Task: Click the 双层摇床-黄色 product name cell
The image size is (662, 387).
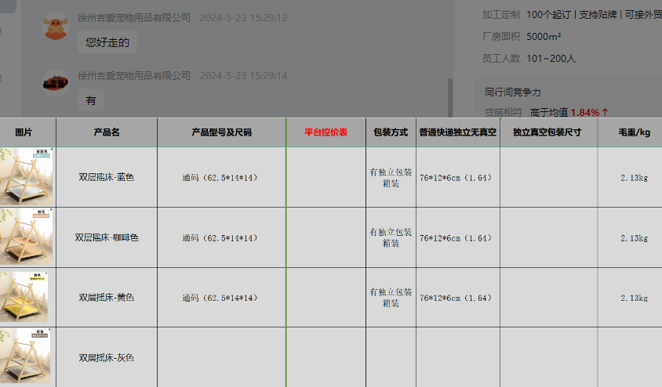Action: click(107, 298)
